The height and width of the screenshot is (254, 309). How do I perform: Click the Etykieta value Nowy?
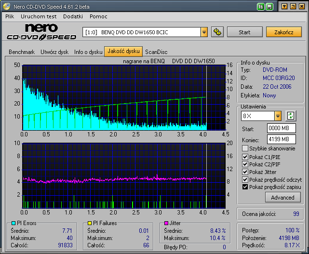click(x=269, y=95)
